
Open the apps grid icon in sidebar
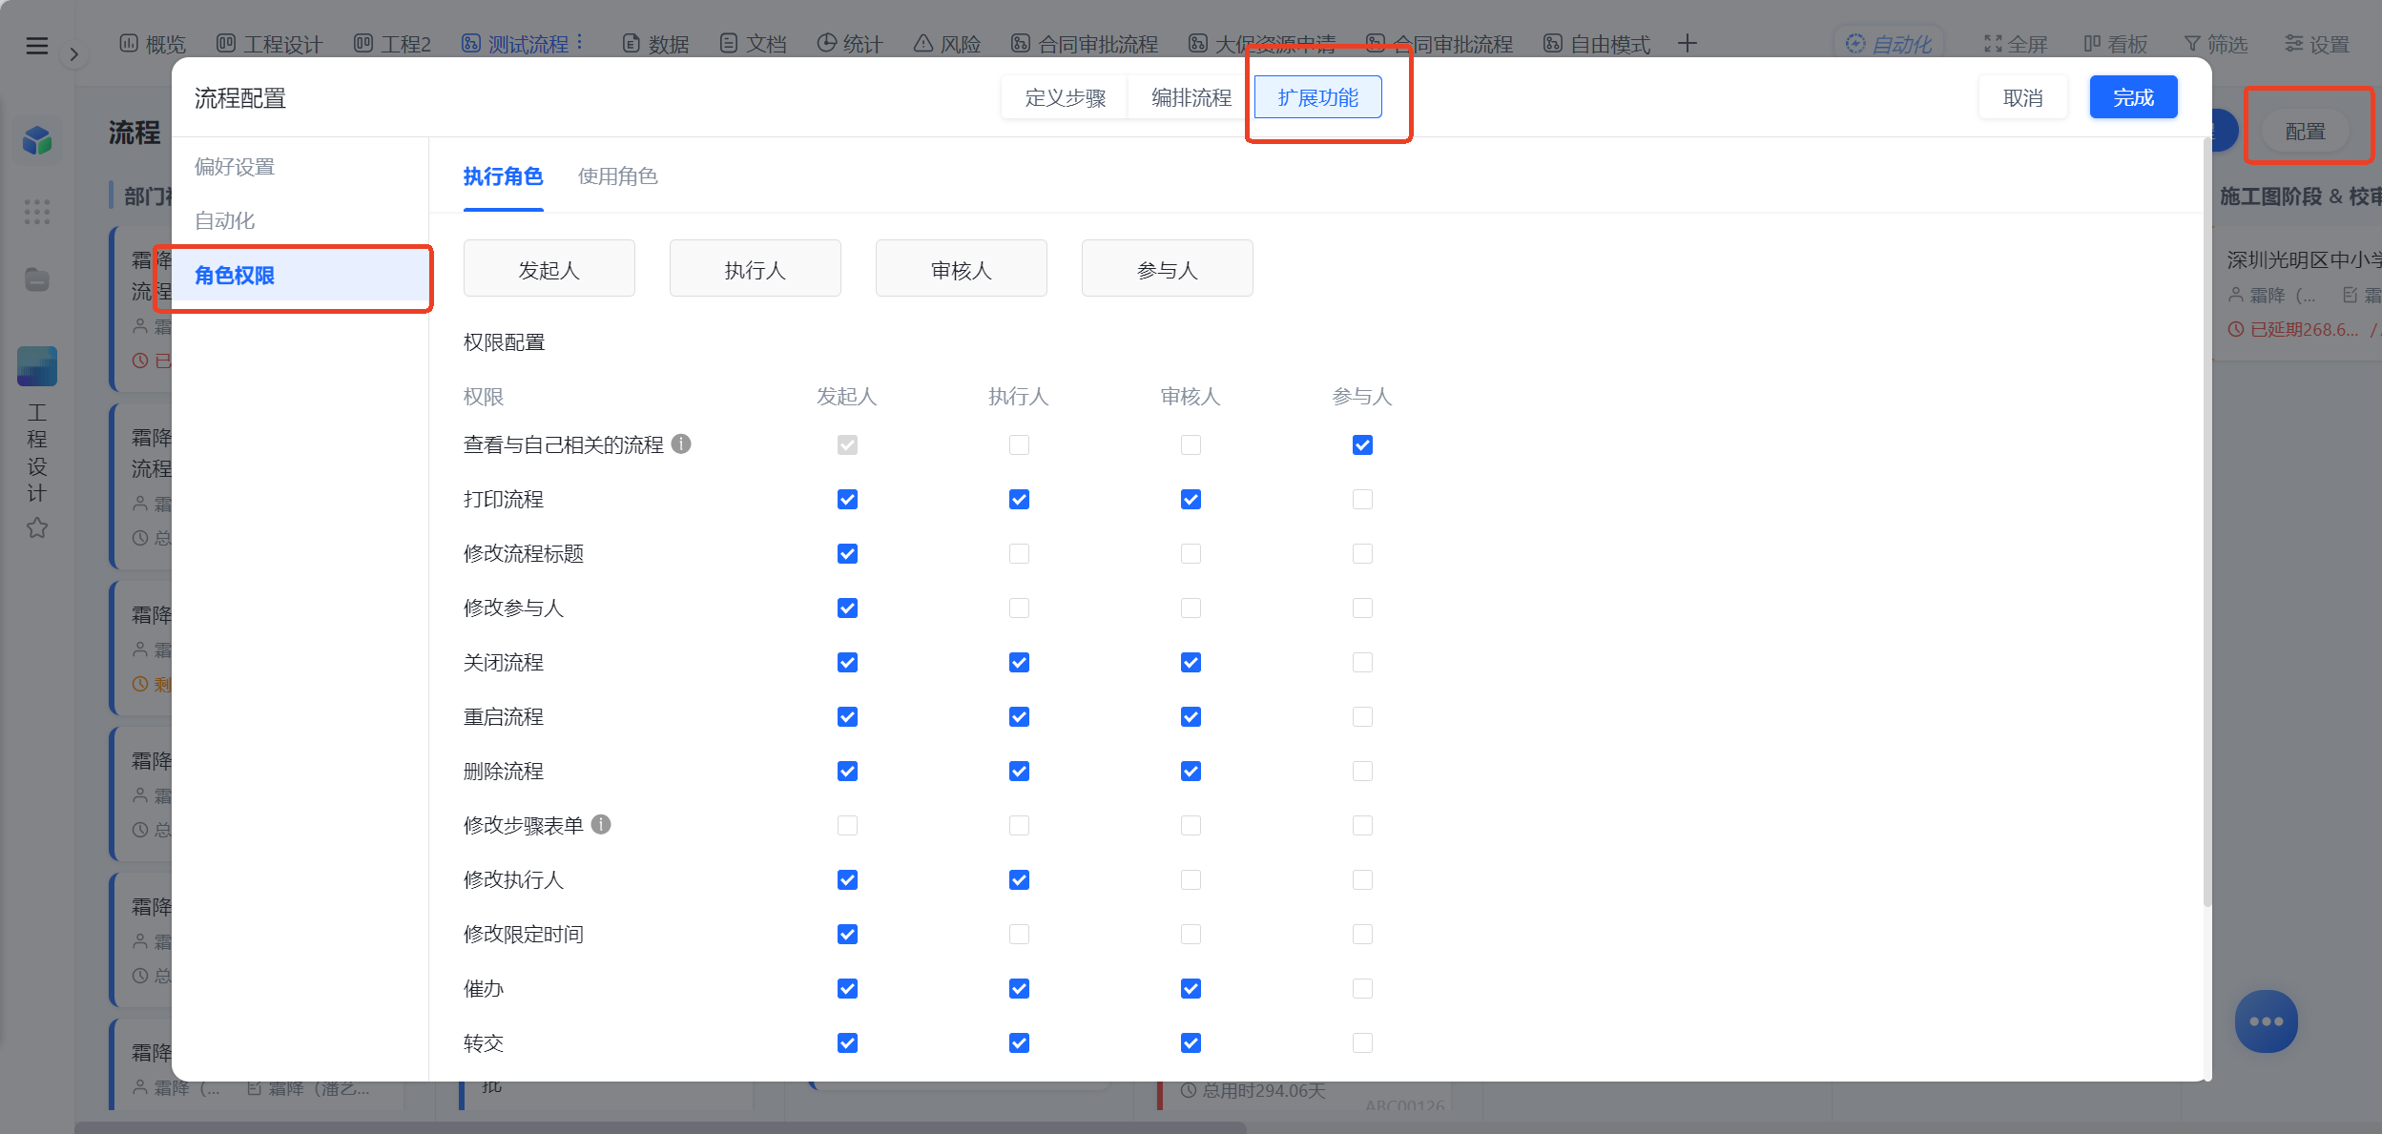tap(37, 212)
